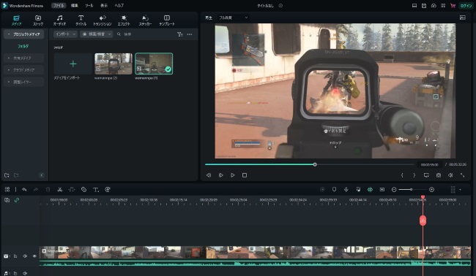
Task: Open the media filter and sort options
Action: coord(180,34)
